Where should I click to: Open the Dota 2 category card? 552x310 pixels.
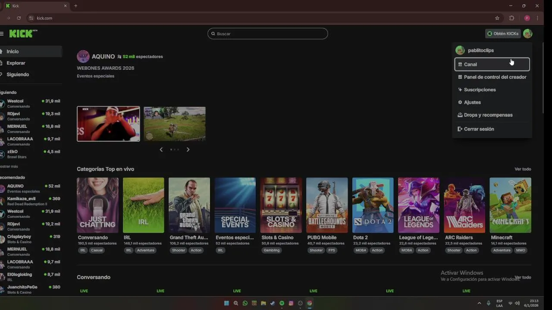click(373, 205)
